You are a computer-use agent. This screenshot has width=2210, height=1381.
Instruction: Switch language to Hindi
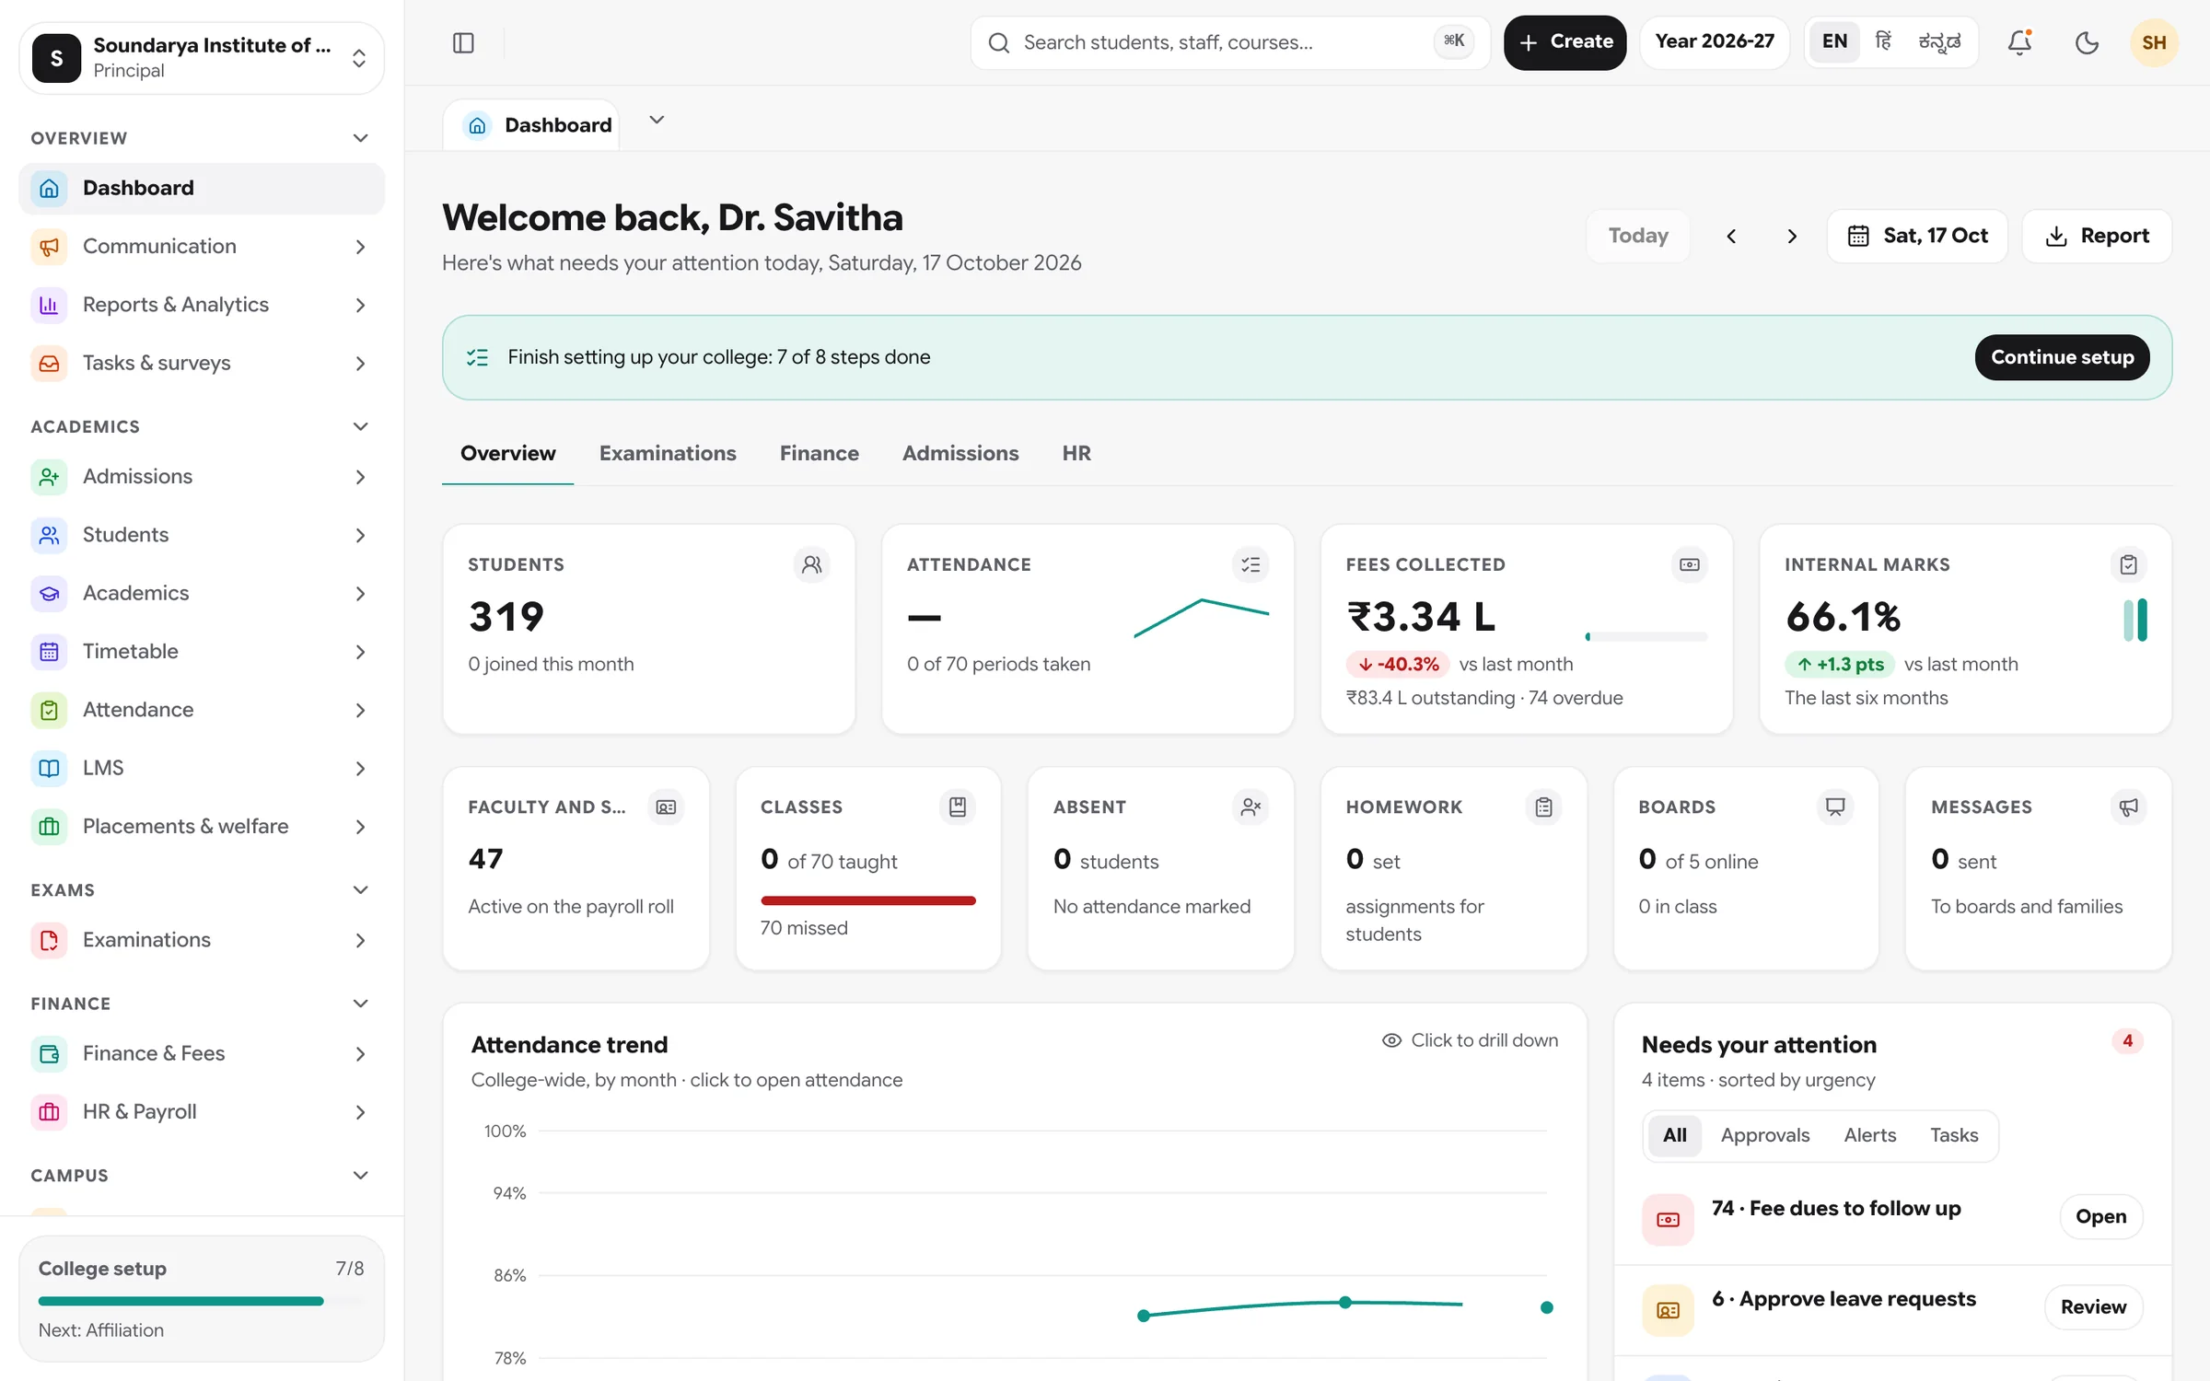(1884, 42)
